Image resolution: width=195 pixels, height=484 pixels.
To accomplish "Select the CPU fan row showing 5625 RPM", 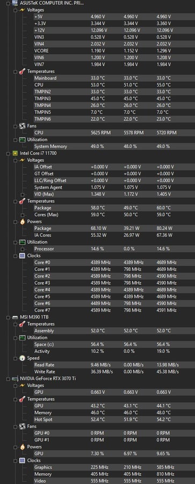I will 114,133.
